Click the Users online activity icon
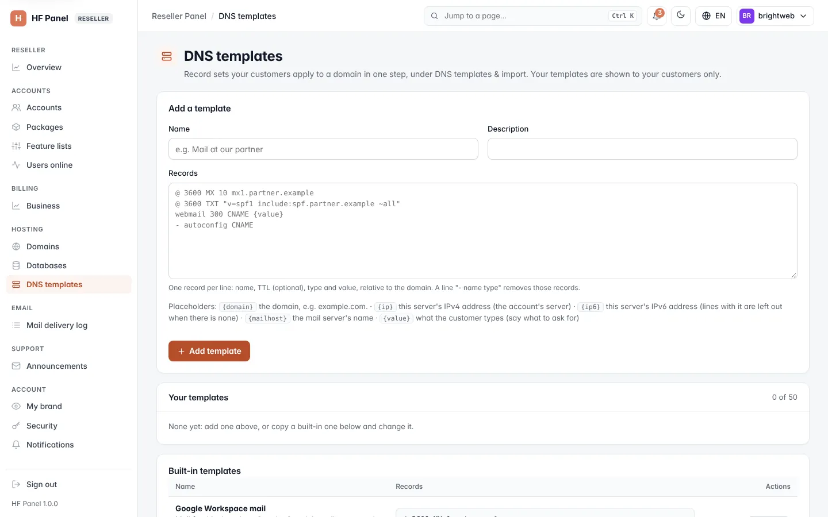 (x=16, y=165)
